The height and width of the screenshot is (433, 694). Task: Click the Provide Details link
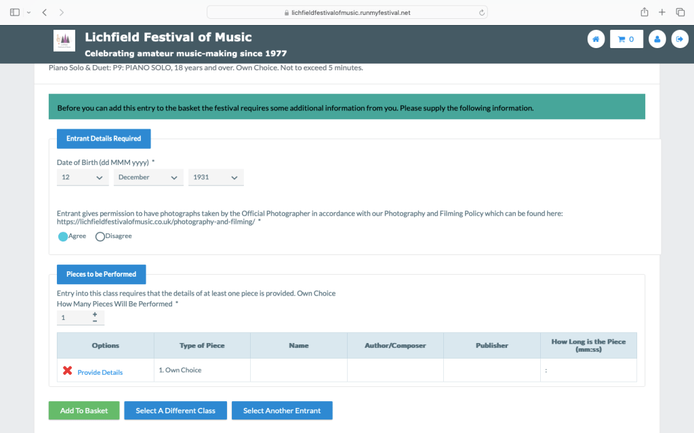[x=100, y=372]
